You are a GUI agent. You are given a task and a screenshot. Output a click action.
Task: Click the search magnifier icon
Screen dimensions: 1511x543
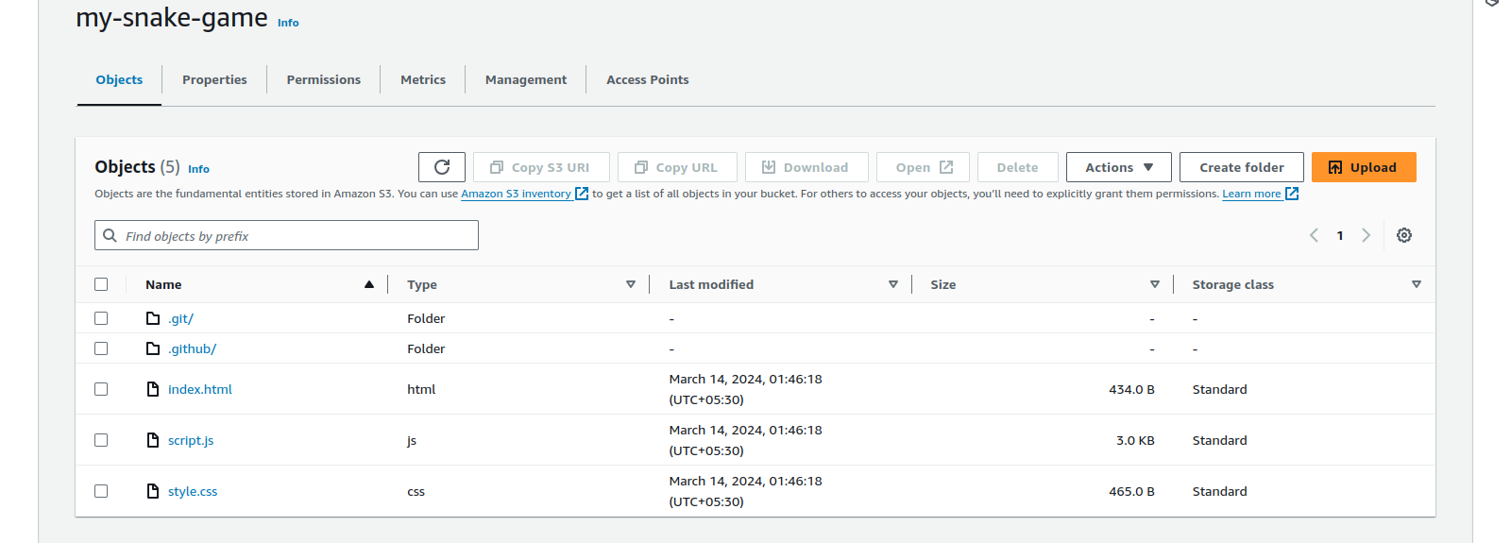pos(110,235)
